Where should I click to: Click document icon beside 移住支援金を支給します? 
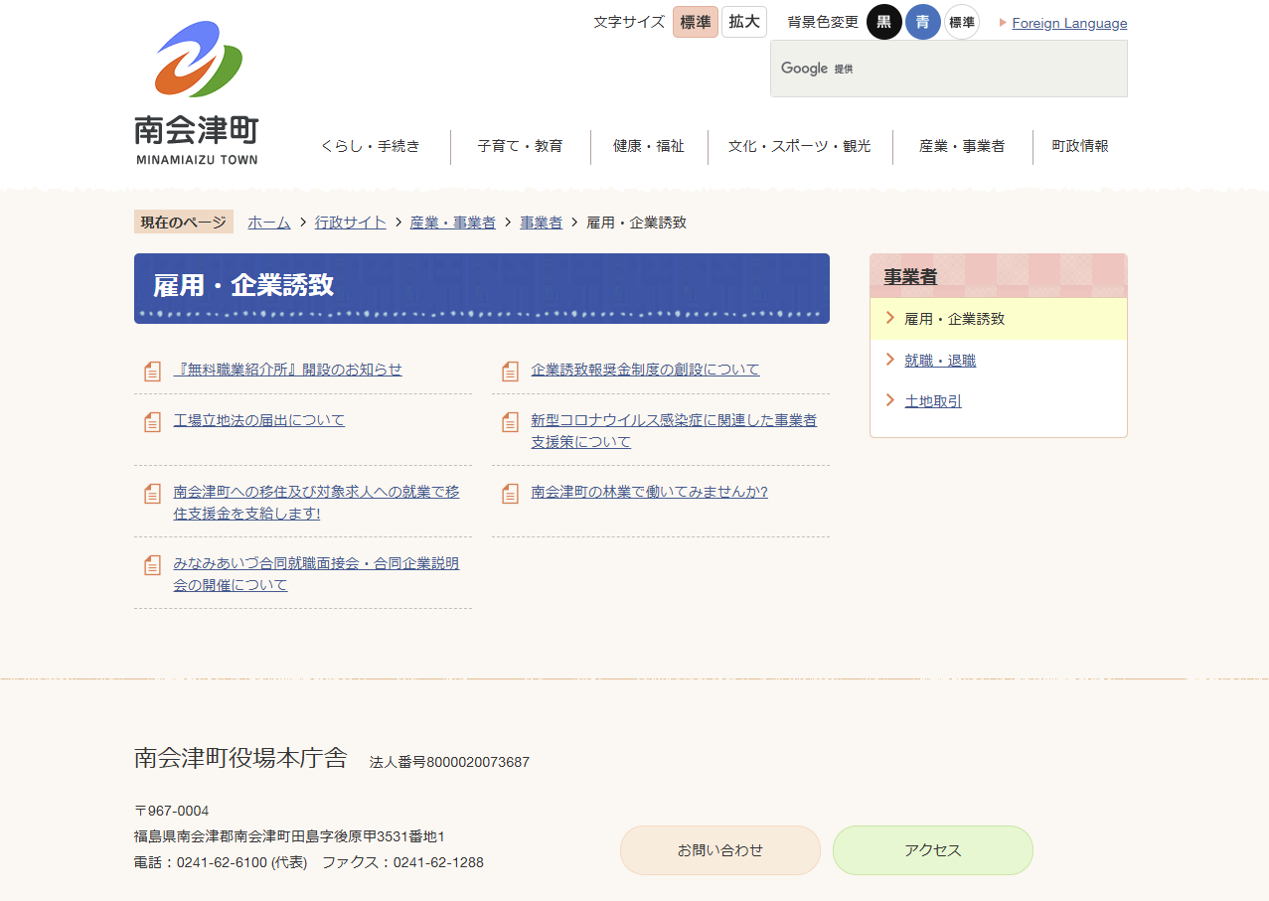coord(152,494)
